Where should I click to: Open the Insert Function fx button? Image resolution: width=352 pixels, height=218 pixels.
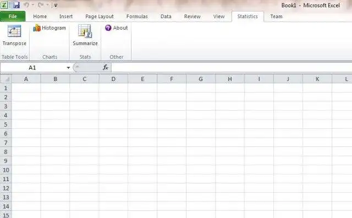pyautogui.click(x=105, y=67)
